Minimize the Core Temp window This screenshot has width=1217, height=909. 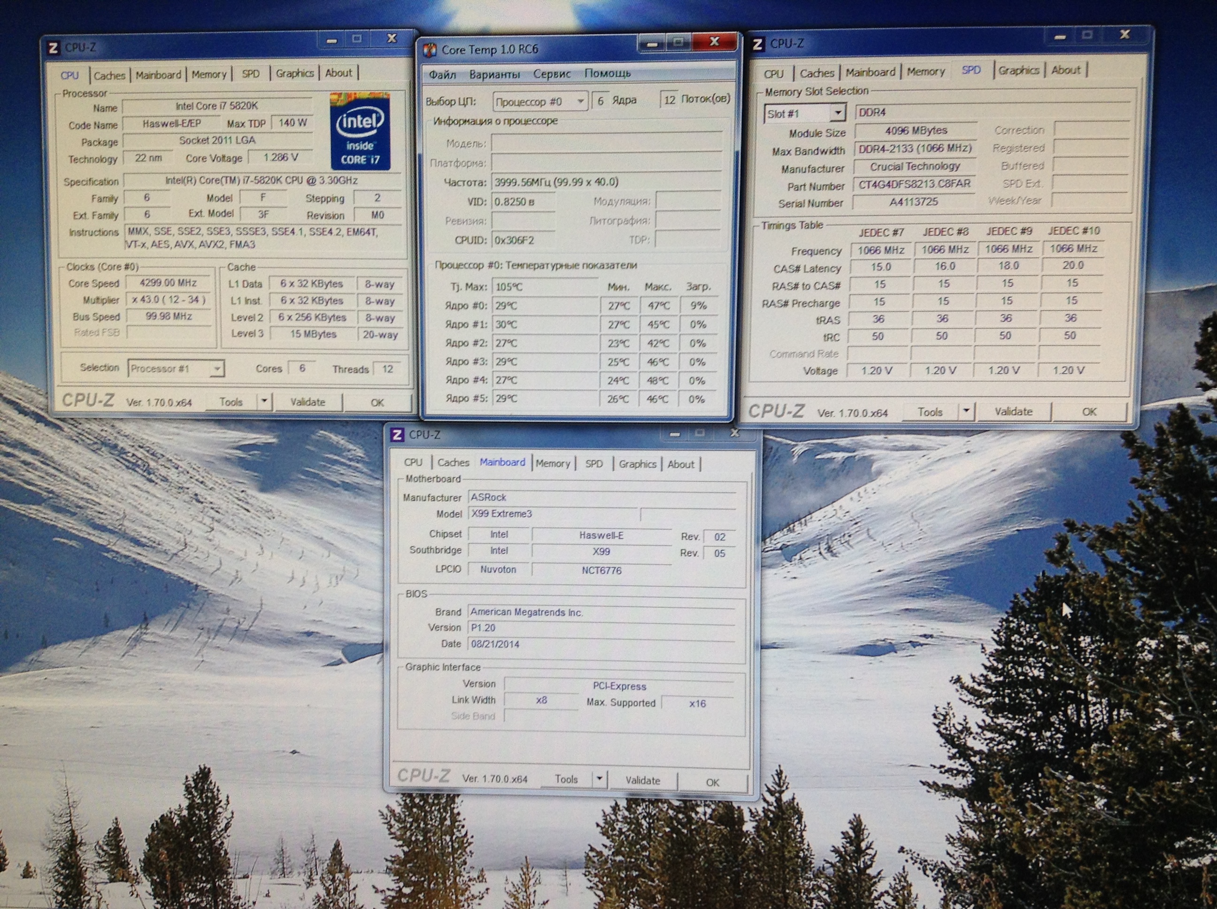coord(653,43)
